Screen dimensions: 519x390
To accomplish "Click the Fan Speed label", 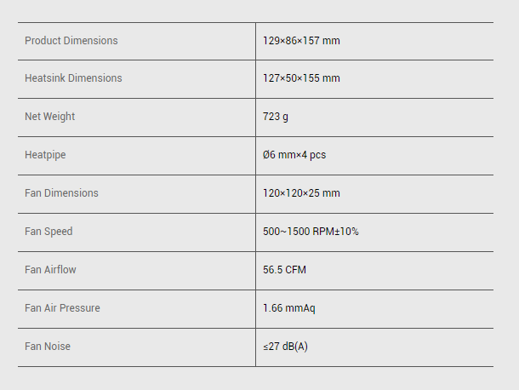I will [48, 232].
